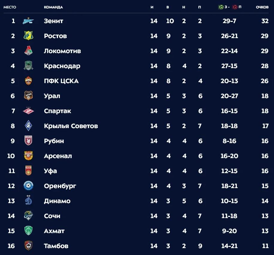Click the Spartak diamond logo
274x255 pixels.
28,111
